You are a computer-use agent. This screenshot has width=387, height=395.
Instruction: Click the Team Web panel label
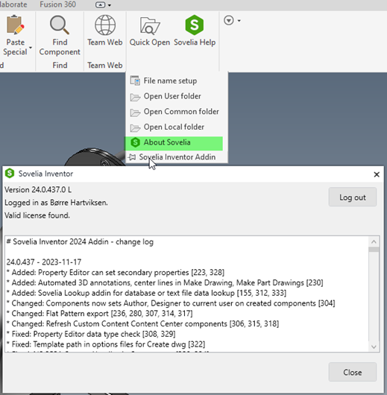105,66
